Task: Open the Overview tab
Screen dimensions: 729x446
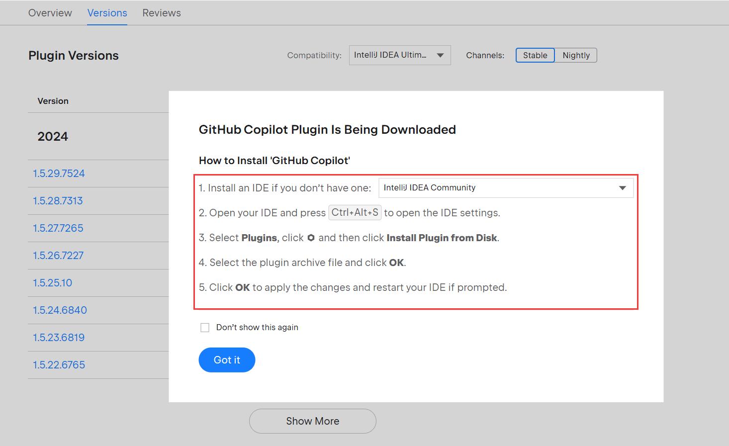Action: [50, 13]
